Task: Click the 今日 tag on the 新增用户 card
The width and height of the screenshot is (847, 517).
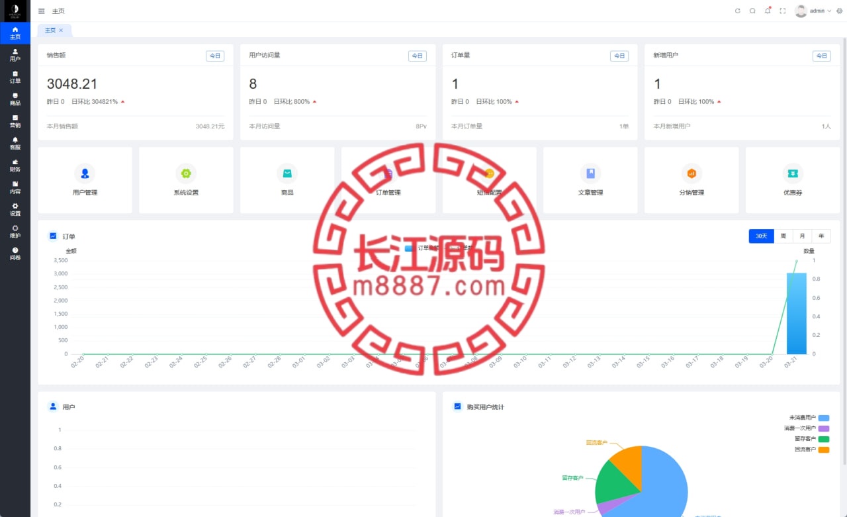Action: pos(821,56)
